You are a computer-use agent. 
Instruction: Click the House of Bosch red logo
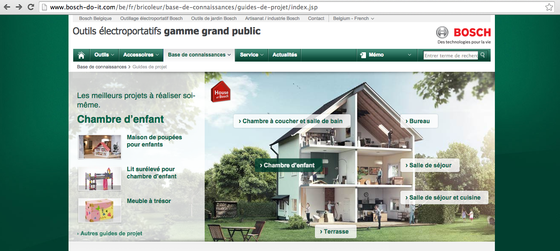click(x=221, y=92)
